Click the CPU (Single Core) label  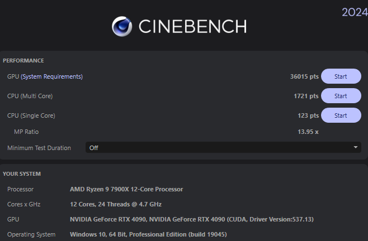point(31,115)
